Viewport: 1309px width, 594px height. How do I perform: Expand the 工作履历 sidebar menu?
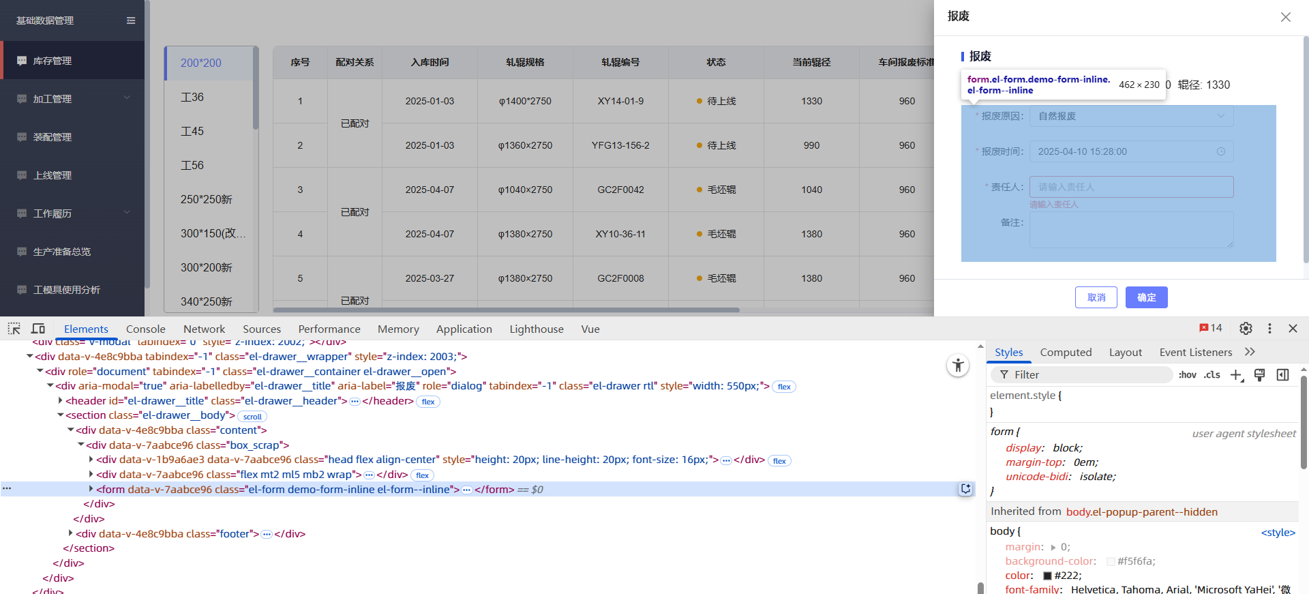[72, 213]
